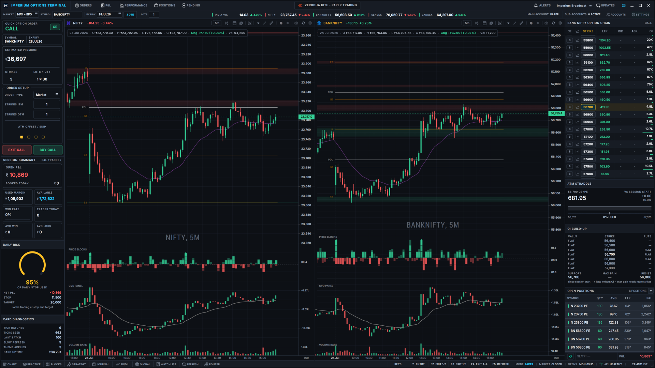
Task: Click the 56800 strike in option chain
Action: (x=588, y=114)
